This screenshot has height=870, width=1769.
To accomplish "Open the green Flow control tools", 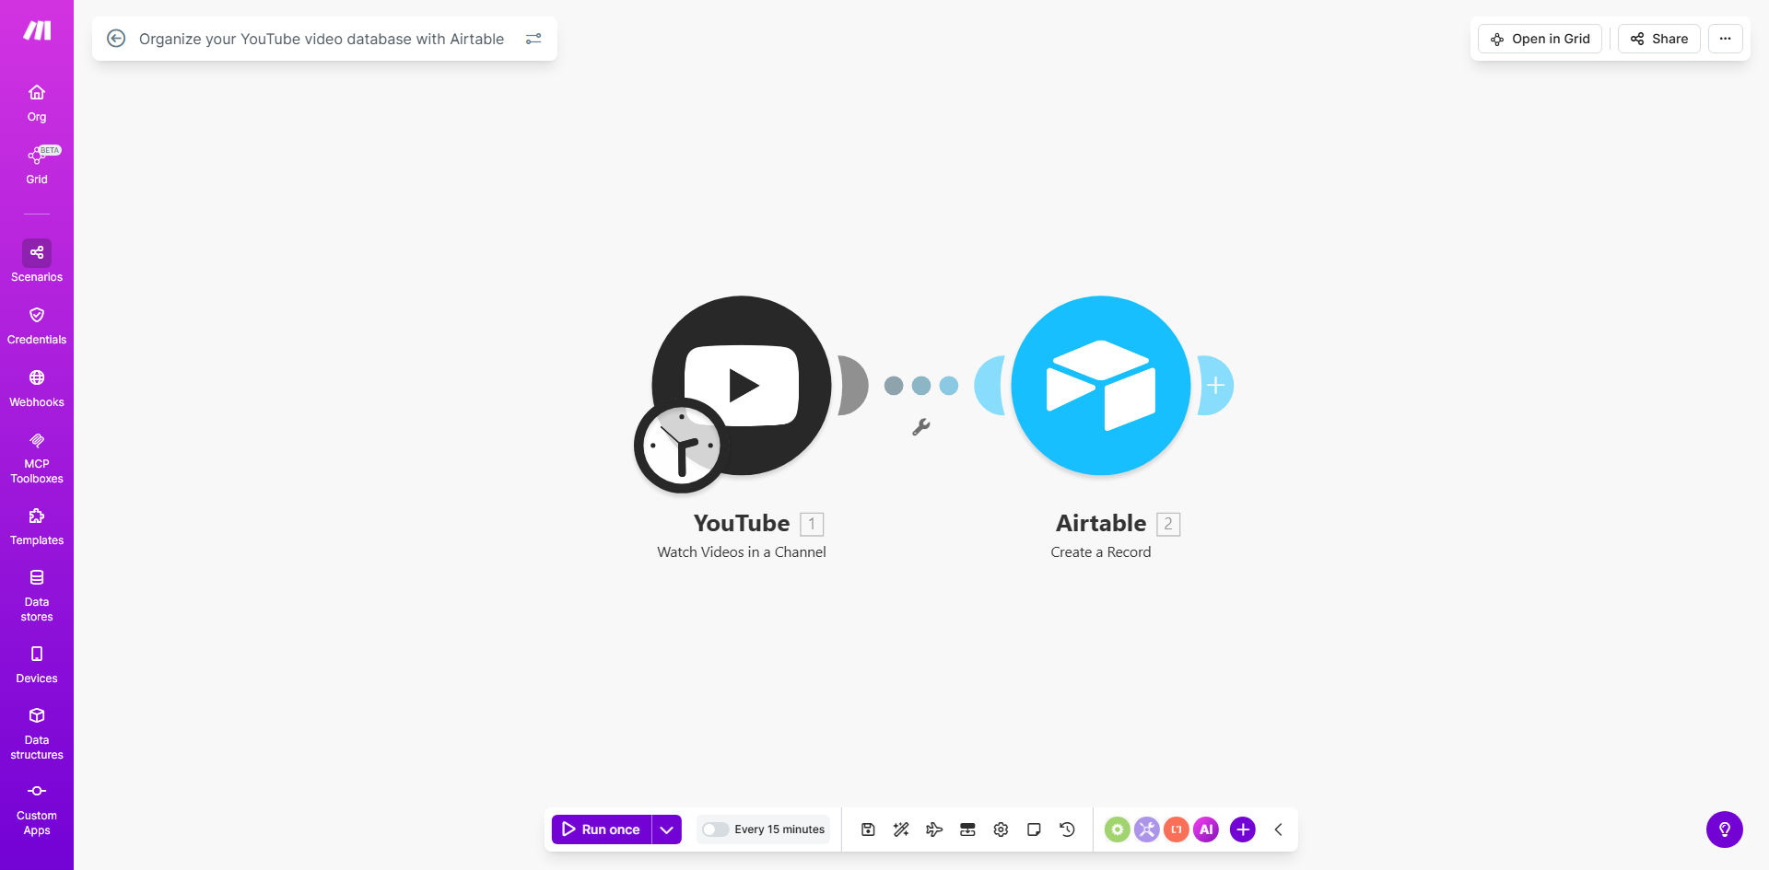I will tap(1118, 829).
